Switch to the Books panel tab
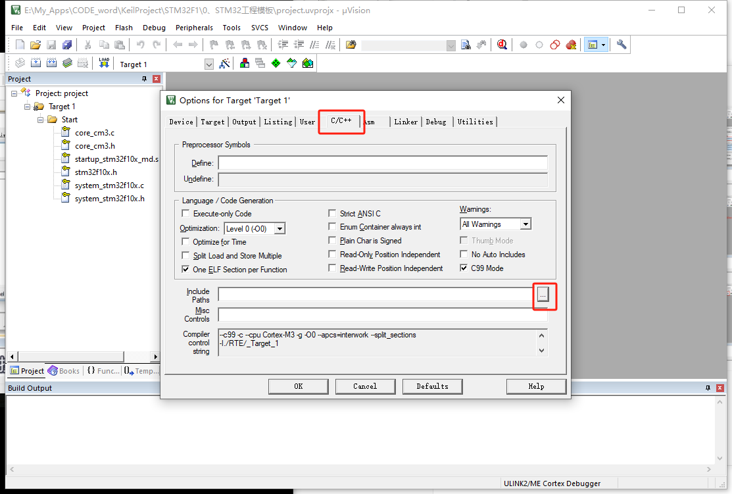 (64, 371)
